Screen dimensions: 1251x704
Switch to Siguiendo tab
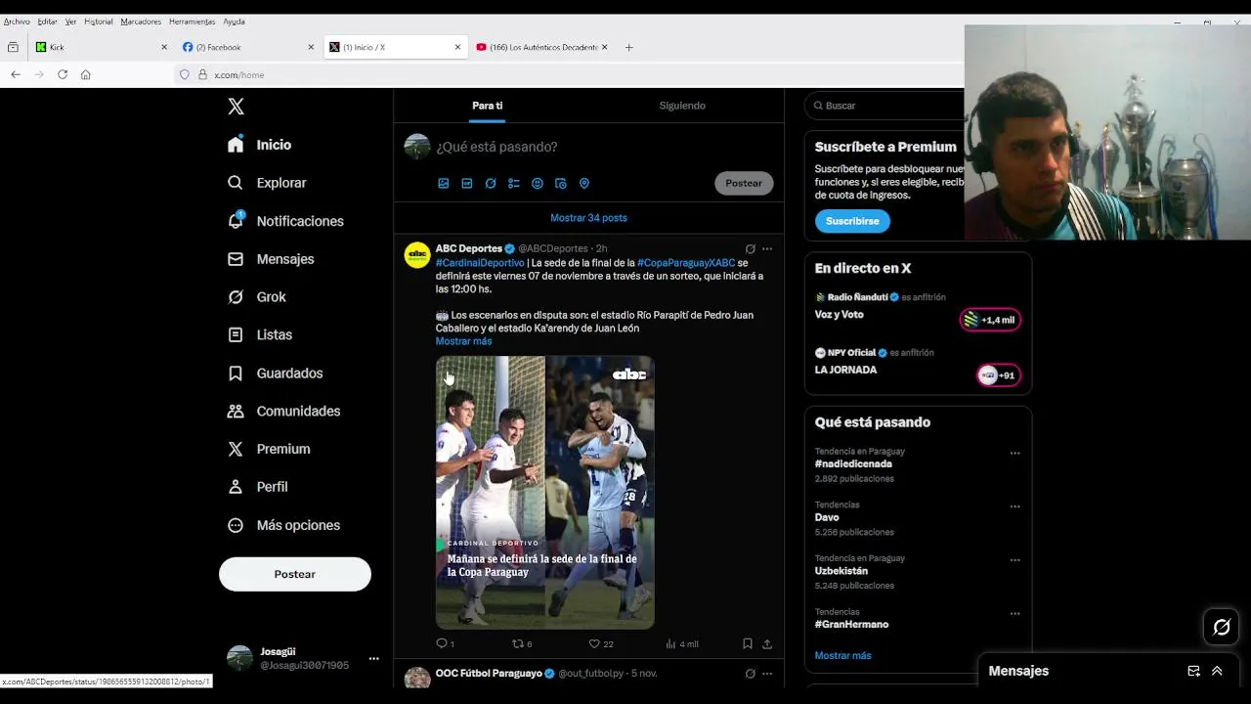682,106
